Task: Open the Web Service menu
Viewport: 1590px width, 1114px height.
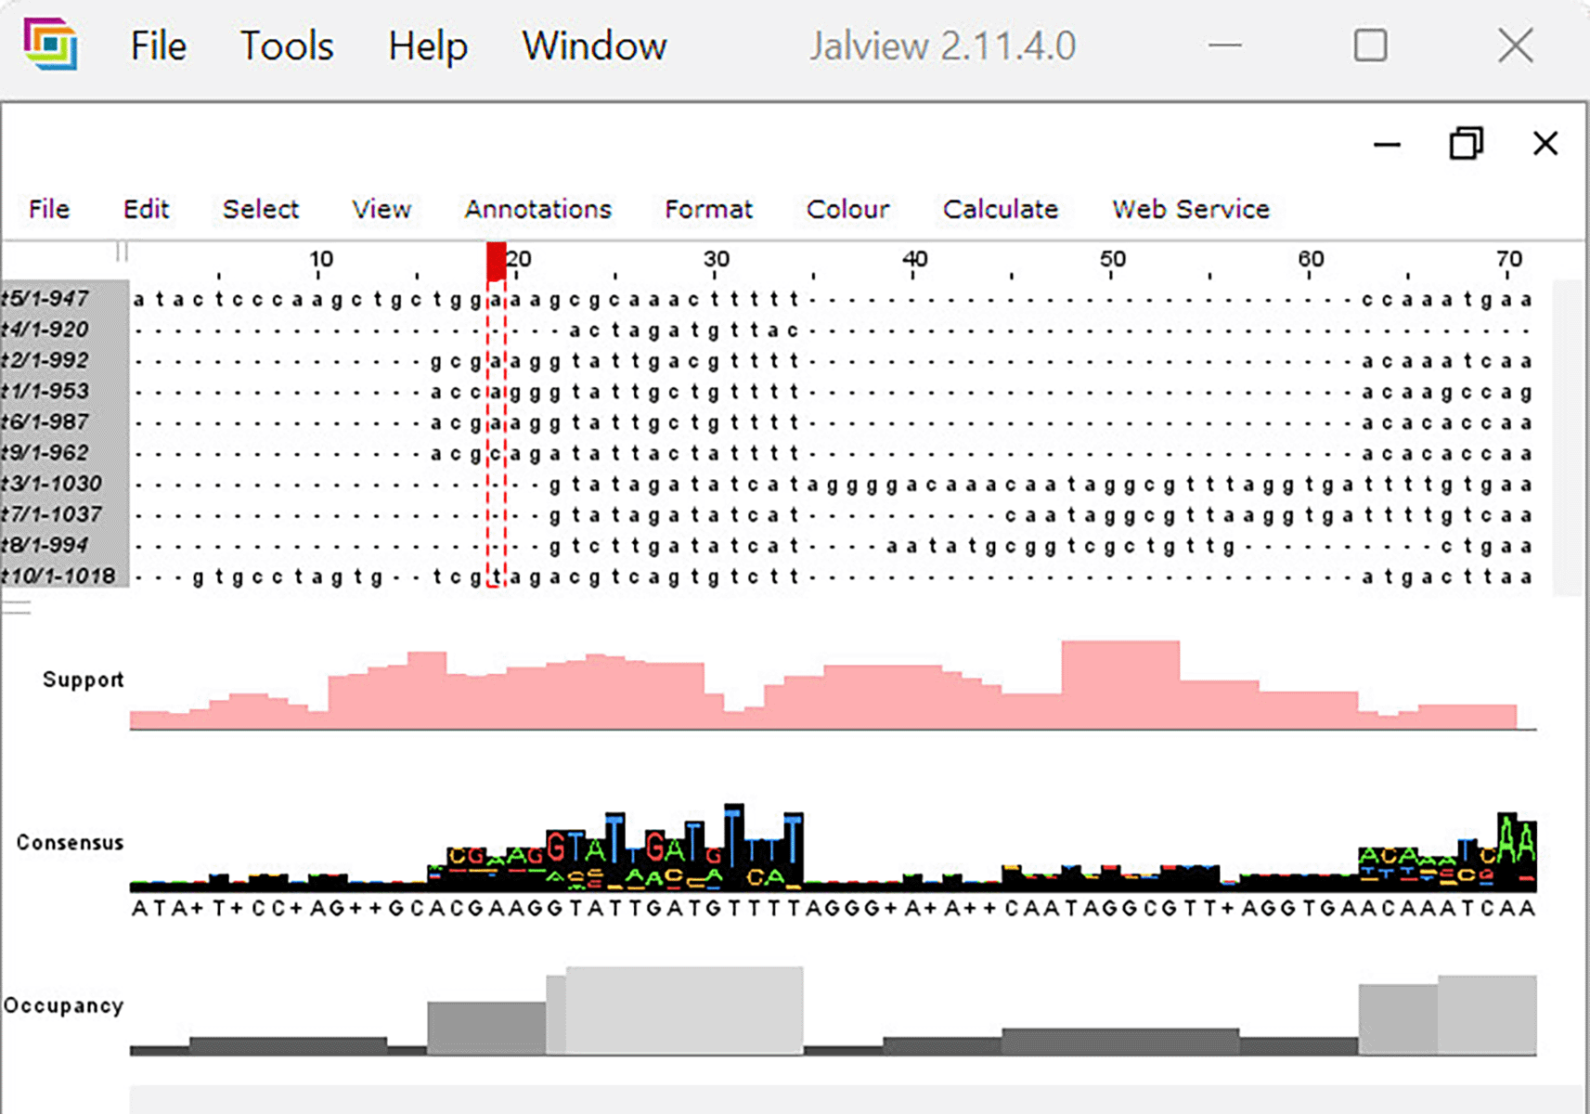Action: [x=1191, y=209]
